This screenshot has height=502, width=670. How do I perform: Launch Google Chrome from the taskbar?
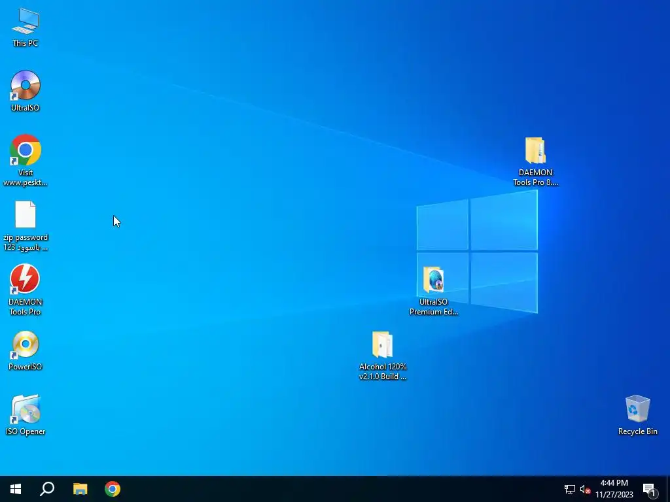[x=113, y=489]
